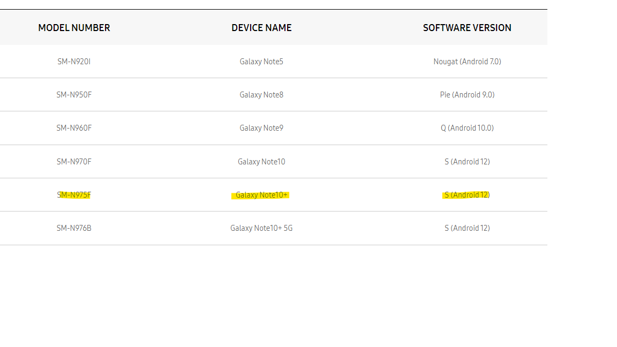Click the highlighted Galaxy Note10+ entry
617x347 pixels.
(x=261, y=194)
